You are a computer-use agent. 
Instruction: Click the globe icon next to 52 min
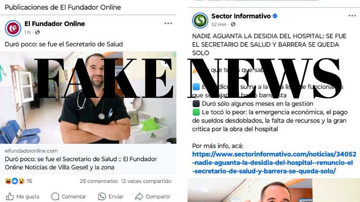coord(233,24)
